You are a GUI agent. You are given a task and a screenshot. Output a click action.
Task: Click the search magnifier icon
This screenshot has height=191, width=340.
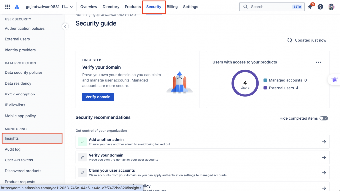point(245,7)
